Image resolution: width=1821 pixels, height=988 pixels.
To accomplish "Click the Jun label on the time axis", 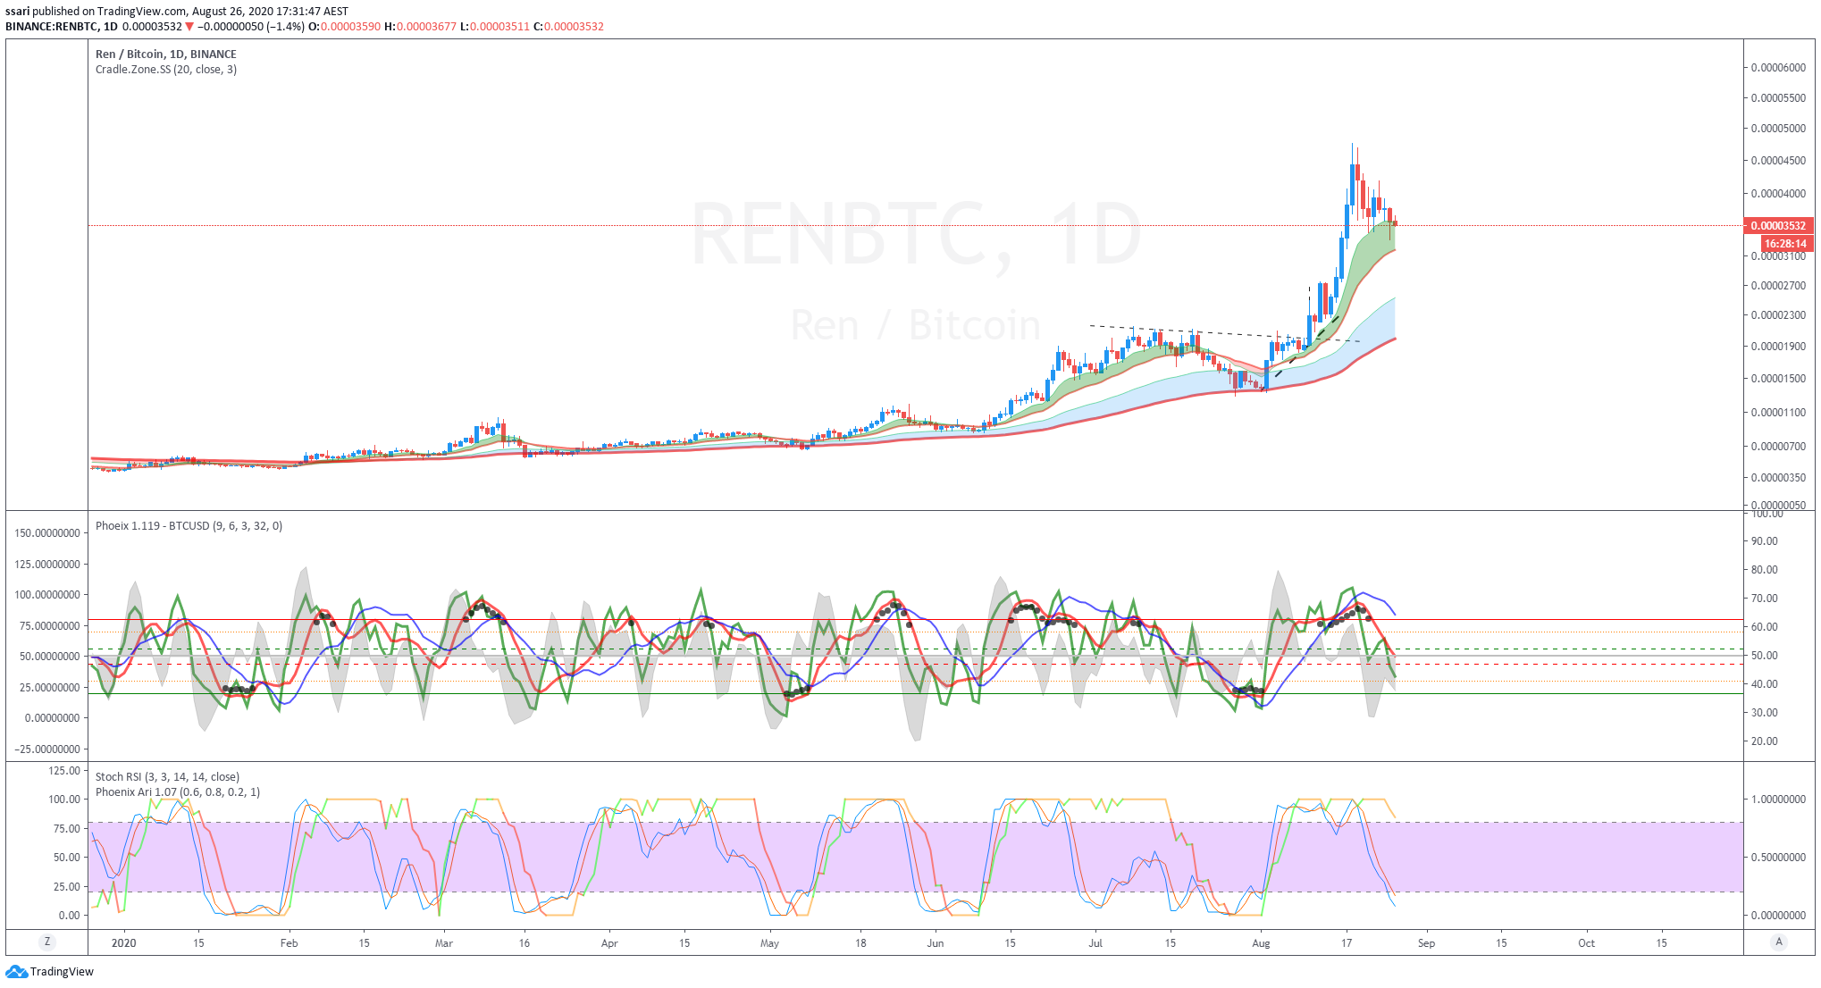I will [936, 943].
